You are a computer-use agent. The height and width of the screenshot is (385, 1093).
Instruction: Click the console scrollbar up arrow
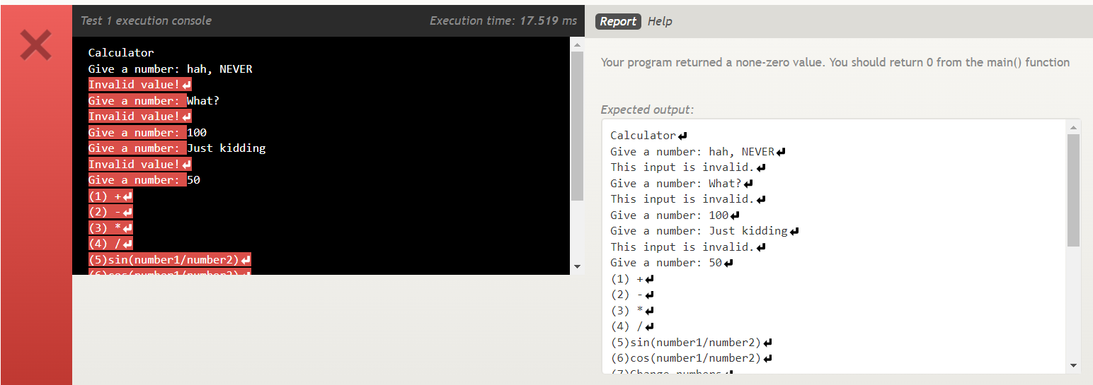pos(577,45)
